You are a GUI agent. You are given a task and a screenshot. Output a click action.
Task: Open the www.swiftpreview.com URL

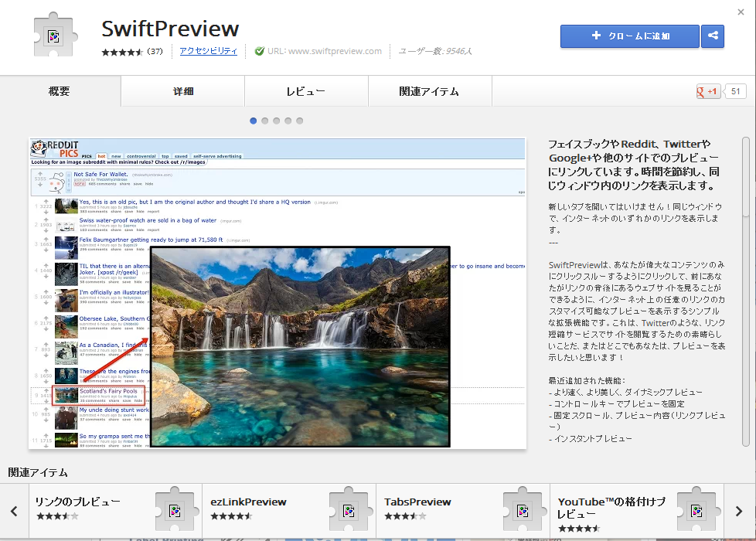point(335,51)
